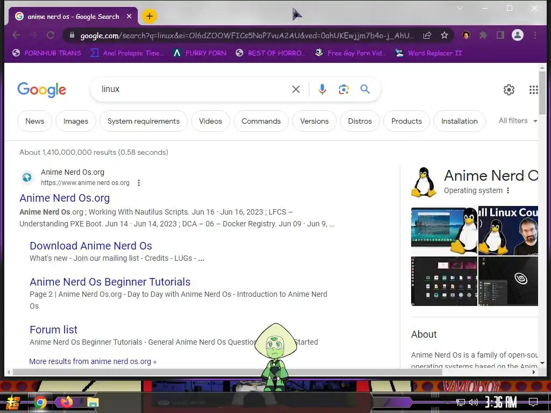Viewport: 551px width, 413px height.
Task: Open the volume speaker tray icon
Action: point(474,402)
